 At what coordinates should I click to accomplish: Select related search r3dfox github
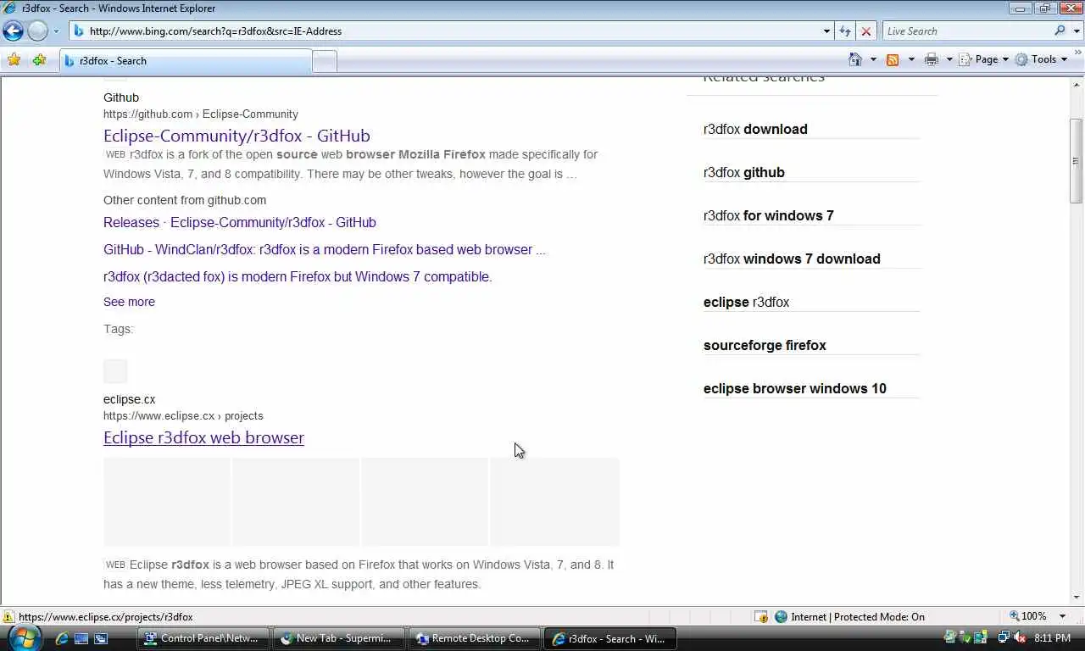coord(744,172)
